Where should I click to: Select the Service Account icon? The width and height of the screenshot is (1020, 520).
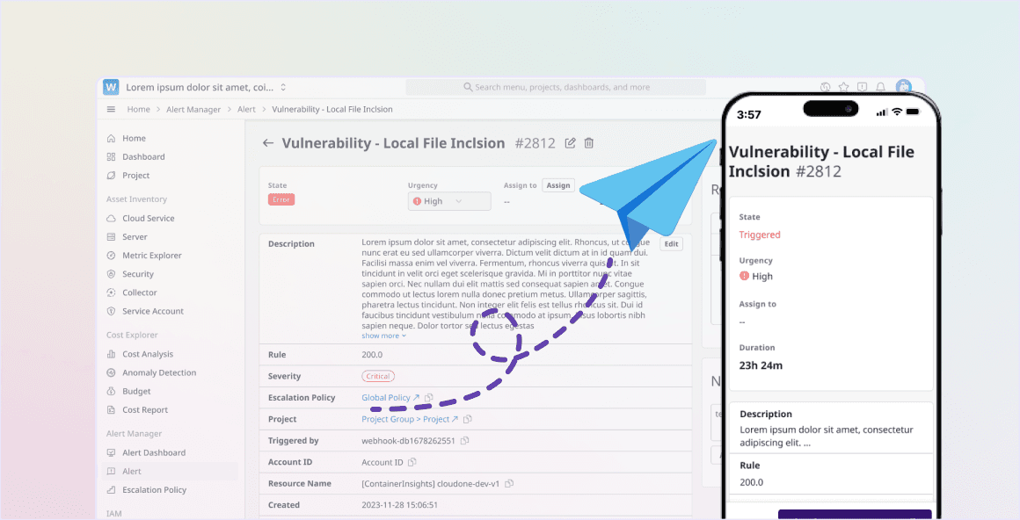112,311
